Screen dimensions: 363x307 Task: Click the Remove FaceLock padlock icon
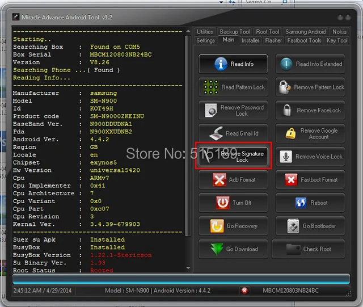[x=287, y=110]
